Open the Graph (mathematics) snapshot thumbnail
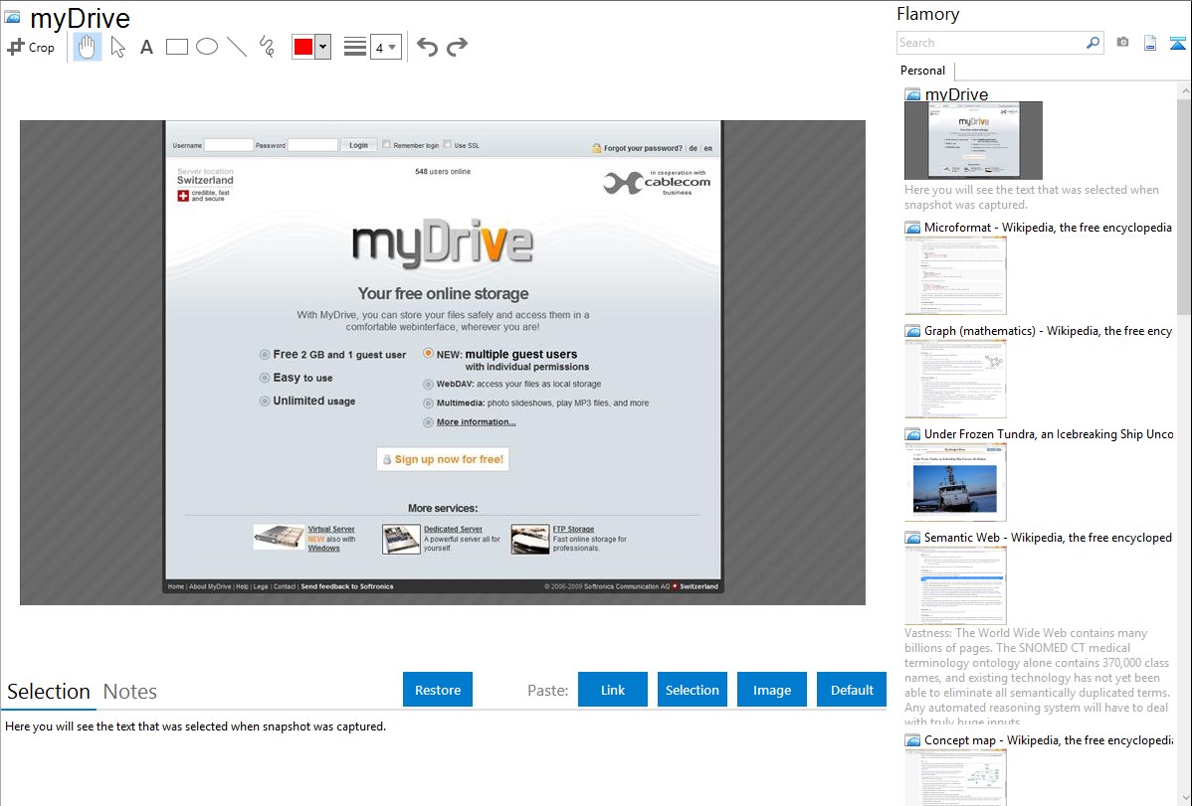This screenshot has height=806, width=1192. click(955, 379)
